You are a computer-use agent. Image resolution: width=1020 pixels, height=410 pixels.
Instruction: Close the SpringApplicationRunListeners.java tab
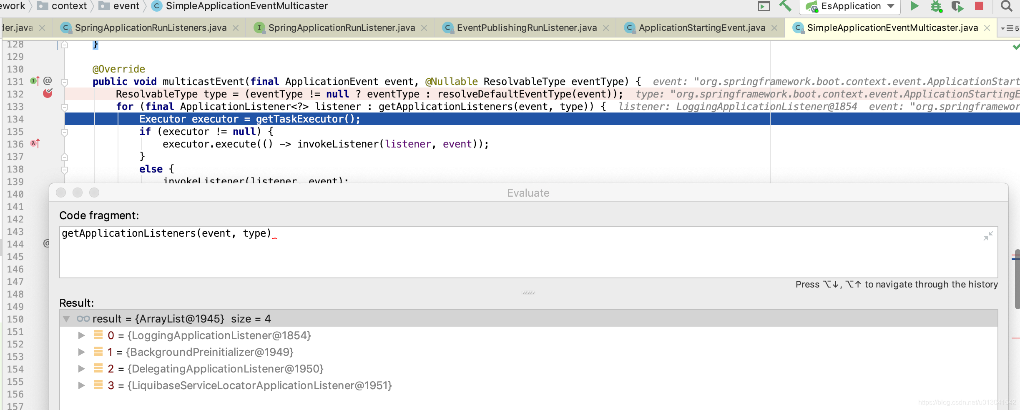[x=236, y=28]
